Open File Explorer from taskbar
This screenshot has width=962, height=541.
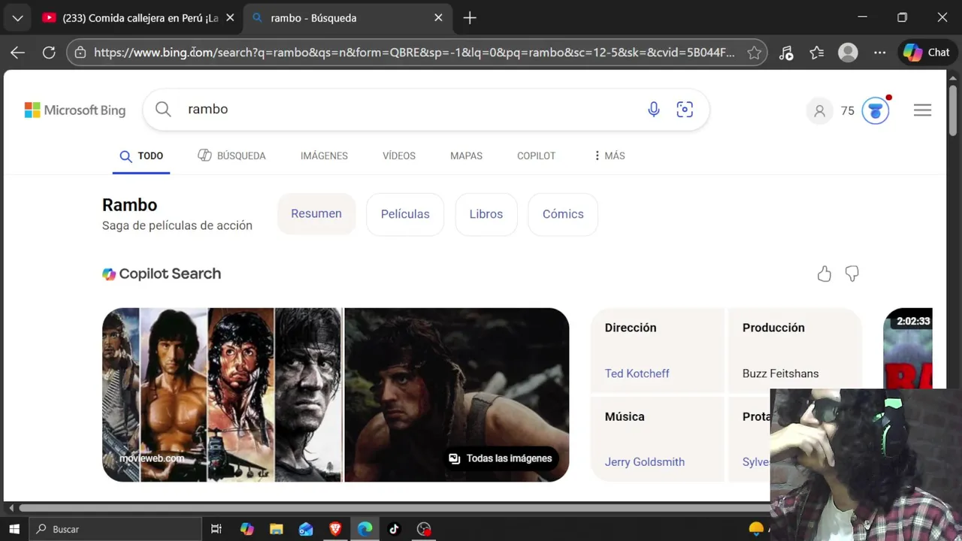coord(277,529)
